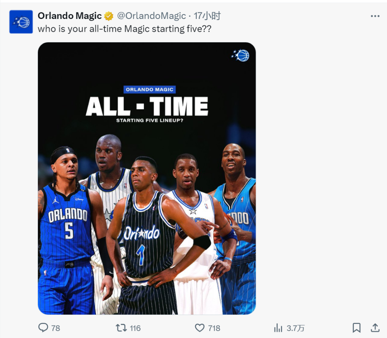The height and width of the screenshot is (338, 387).
Task: Open the tweet via the 17小时 timestamp
Action: pos(207,16)
